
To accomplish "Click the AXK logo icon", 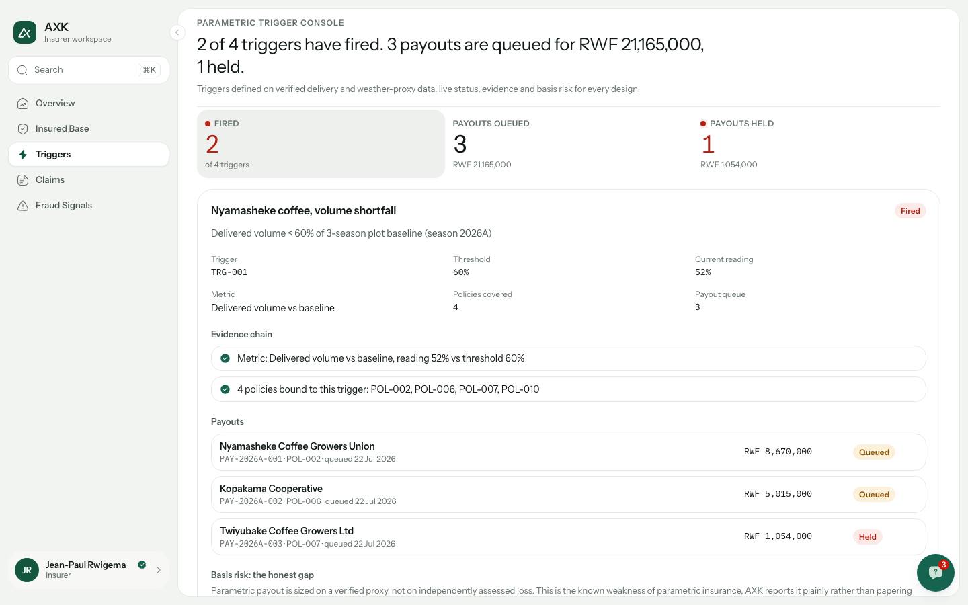I will coord(25,32).
